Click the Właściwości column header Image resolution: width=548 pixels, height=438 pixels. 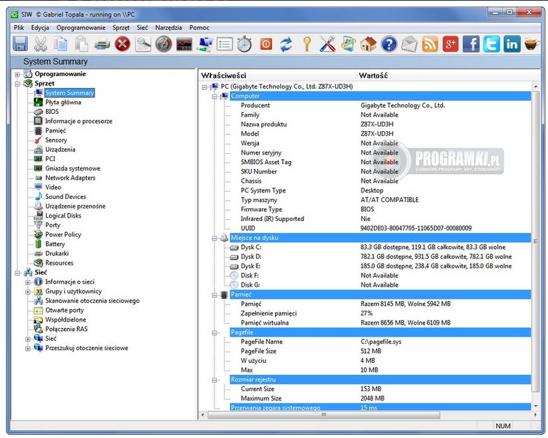278,75
